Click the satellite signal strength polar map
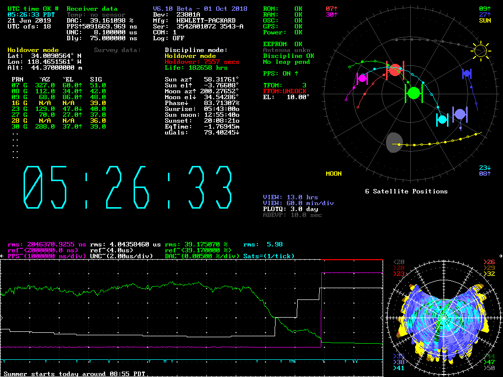The image size is (503, 377). tap(443, 318)
